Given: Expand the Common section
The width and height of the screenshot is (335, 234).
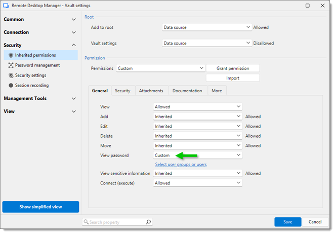Looking at the screenshot, I should pyautogui.click(x=74, y=19).
